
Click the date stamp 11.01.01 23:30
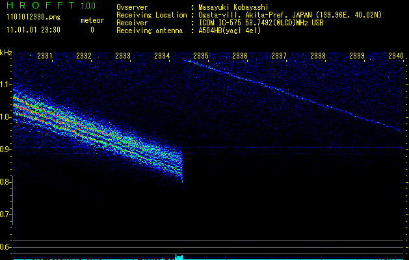click(x=33, y=30)
